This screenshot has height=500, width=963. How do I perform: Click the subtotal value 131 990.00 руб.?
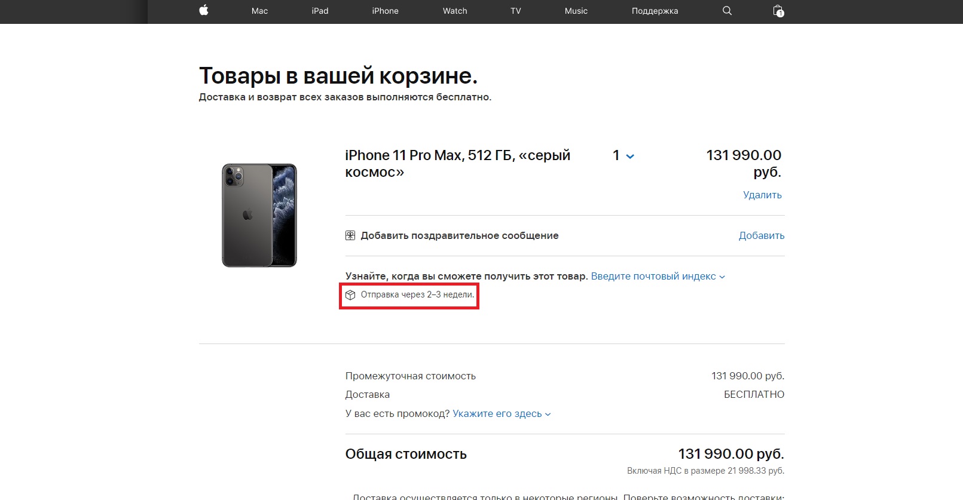tap(748, 376)
